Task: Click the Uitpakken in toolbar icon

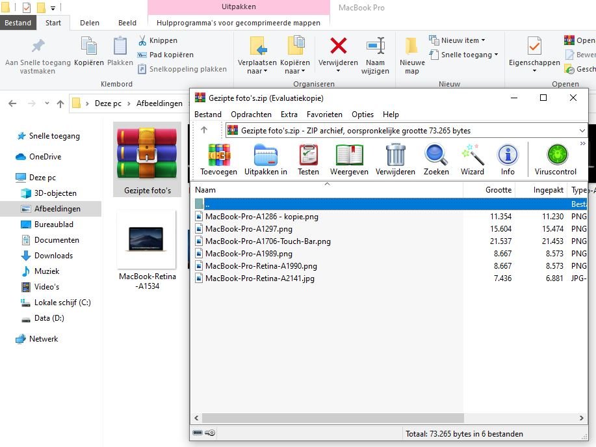Action: coord(265,159)
